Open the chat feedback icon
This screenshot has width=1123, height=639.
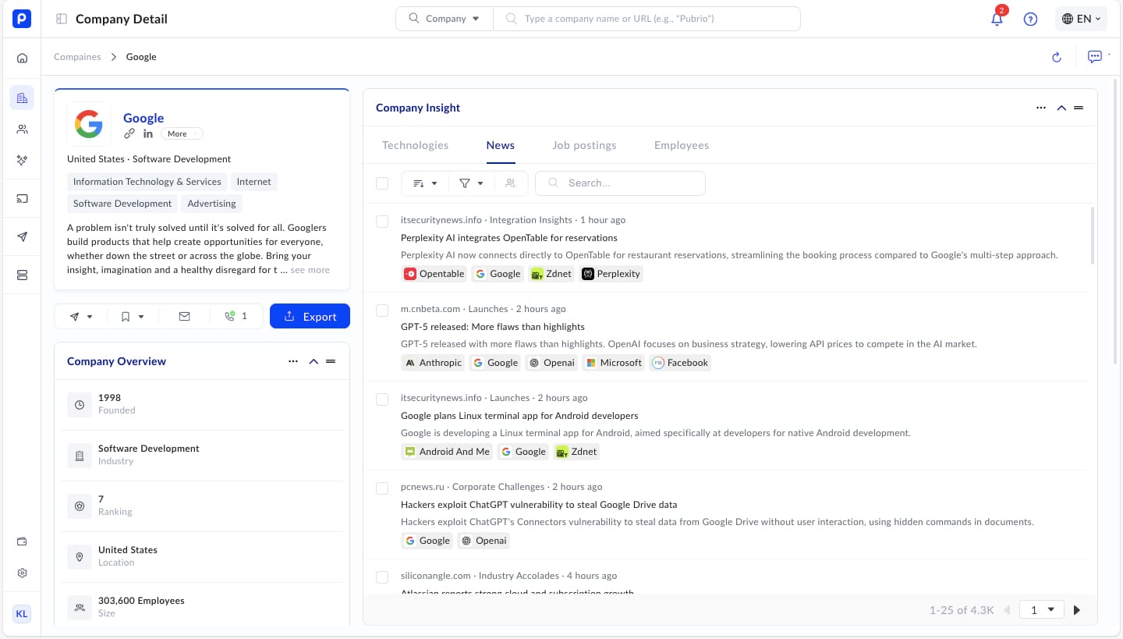pos(1095,57)
